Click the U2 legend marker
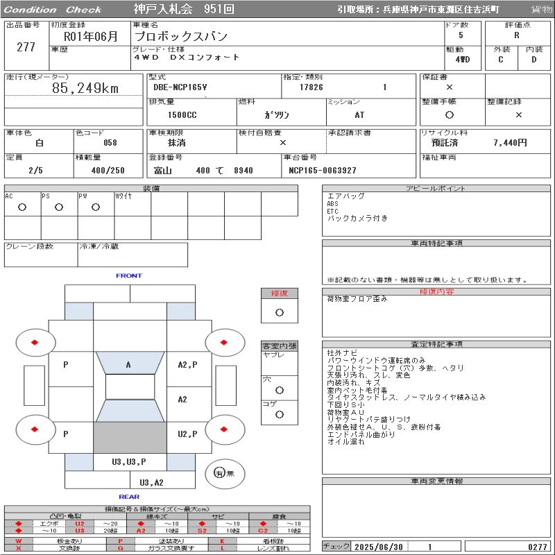Image resolution: width=555 pixels, height=555 pixels. click(80, 524)
